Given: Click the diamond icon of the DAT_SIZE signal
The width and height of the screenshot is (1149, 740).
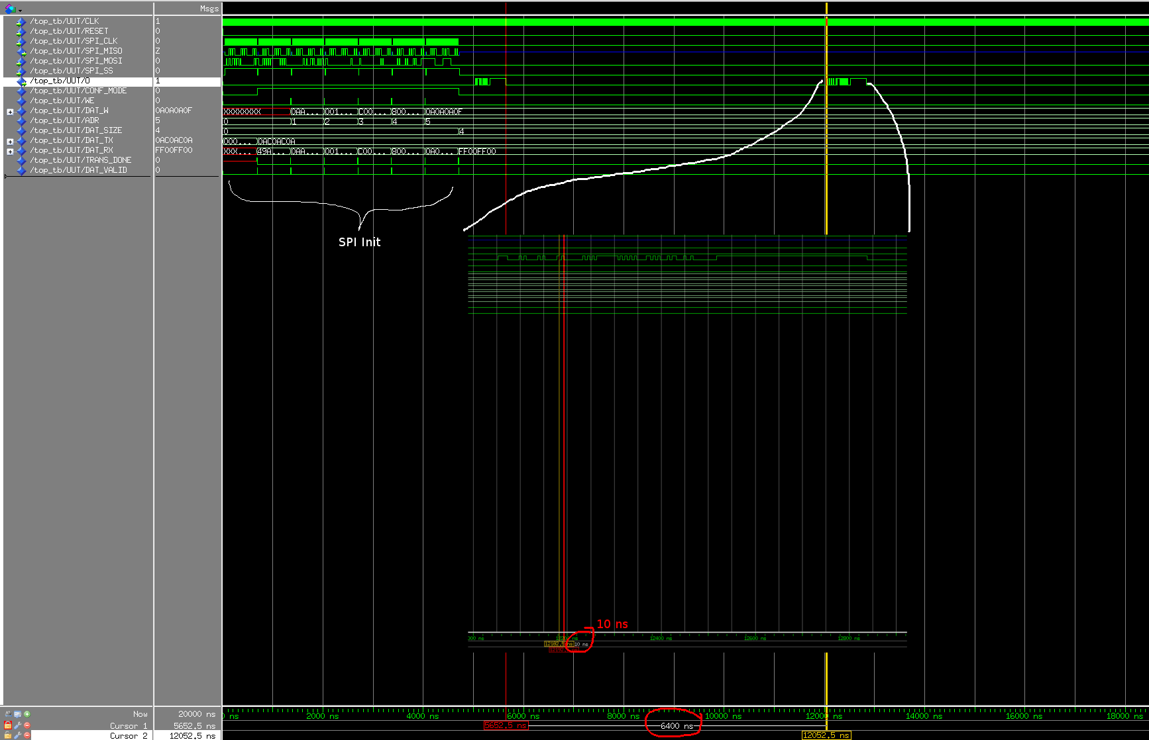Looking at the screenshot, I should pos(21,130).
